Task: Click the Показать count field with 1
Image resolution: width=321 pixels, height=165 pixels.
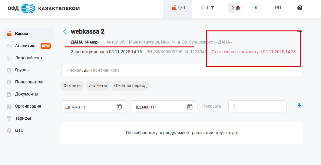Action: 257,106
